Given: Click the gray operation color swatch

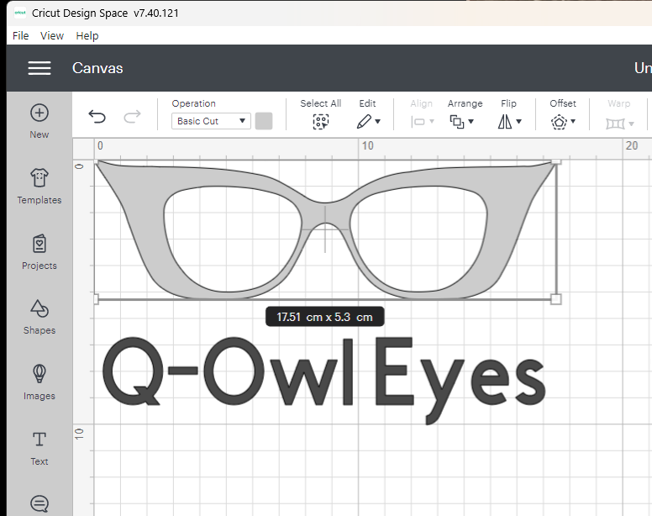Looking at the screenshot, I should 264,121.
